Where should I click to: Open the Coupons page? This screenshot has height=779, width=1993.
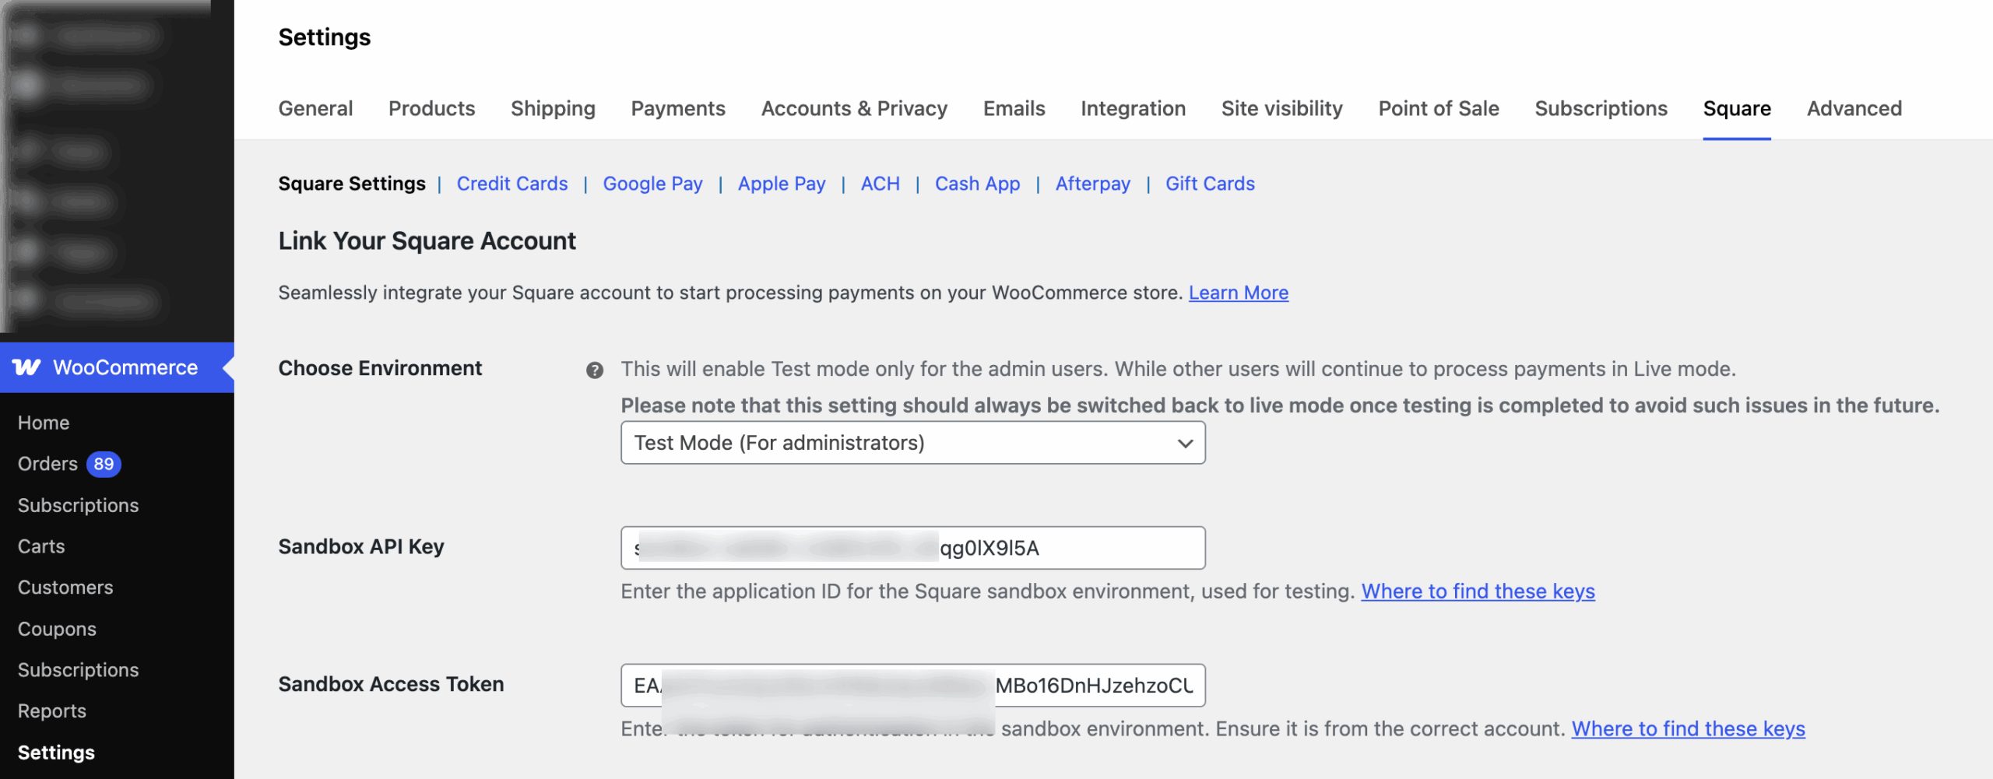(x=57, y=629)
